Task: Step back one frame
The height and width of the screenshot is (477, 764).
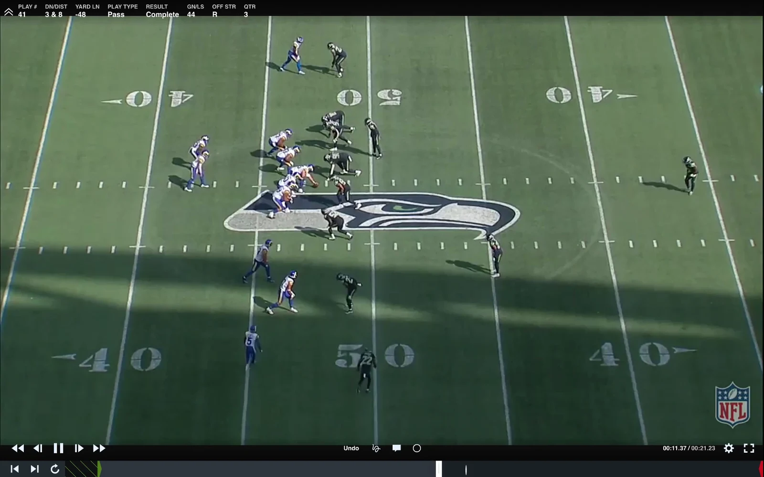Action: (x=38, y=448)
